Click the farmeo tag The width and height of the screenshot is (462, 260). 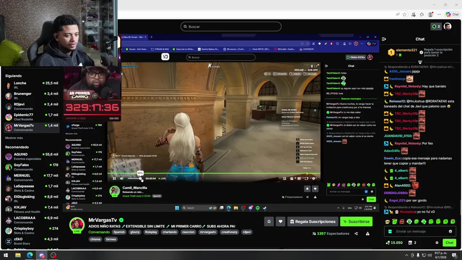click(111, 239)
